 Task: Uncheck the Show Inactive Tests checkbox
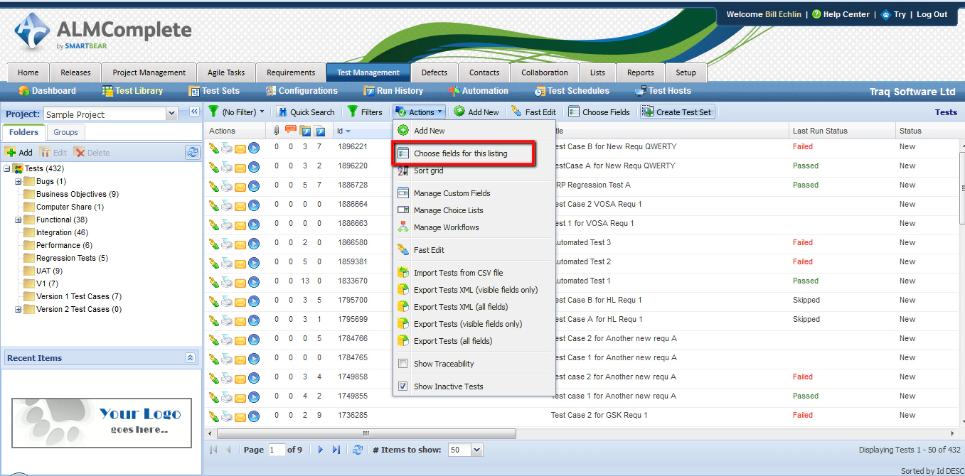(403, 386)
